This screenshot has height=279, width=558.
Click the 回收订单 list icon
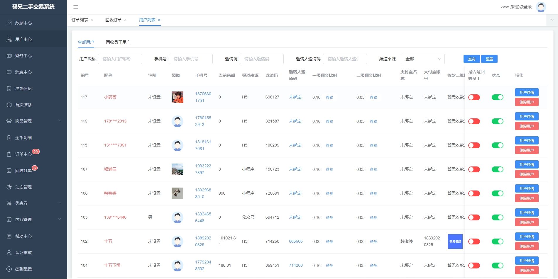click(x=9, y=171)
